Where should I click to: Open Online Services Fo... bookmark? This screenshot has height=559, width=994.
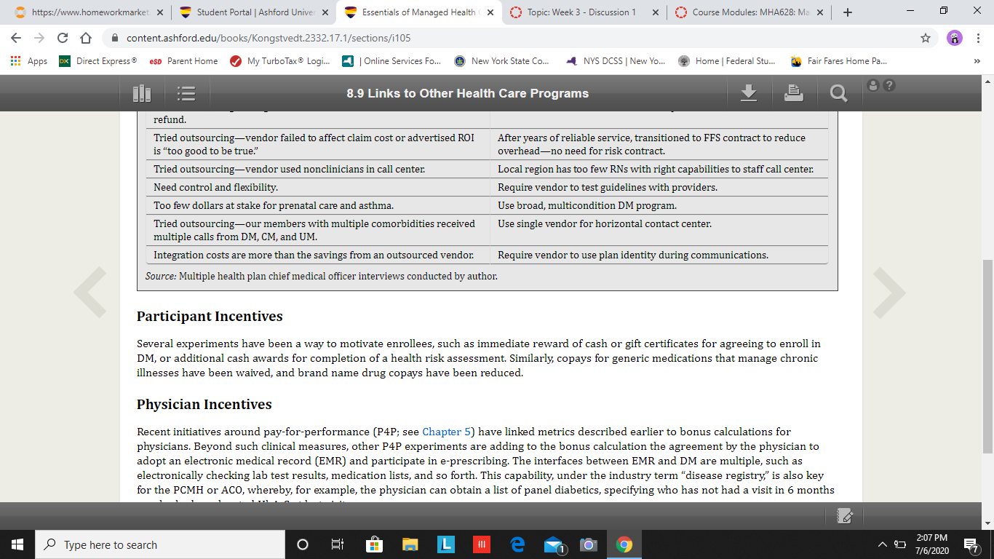pyautogui.click(x=391, y=61)
